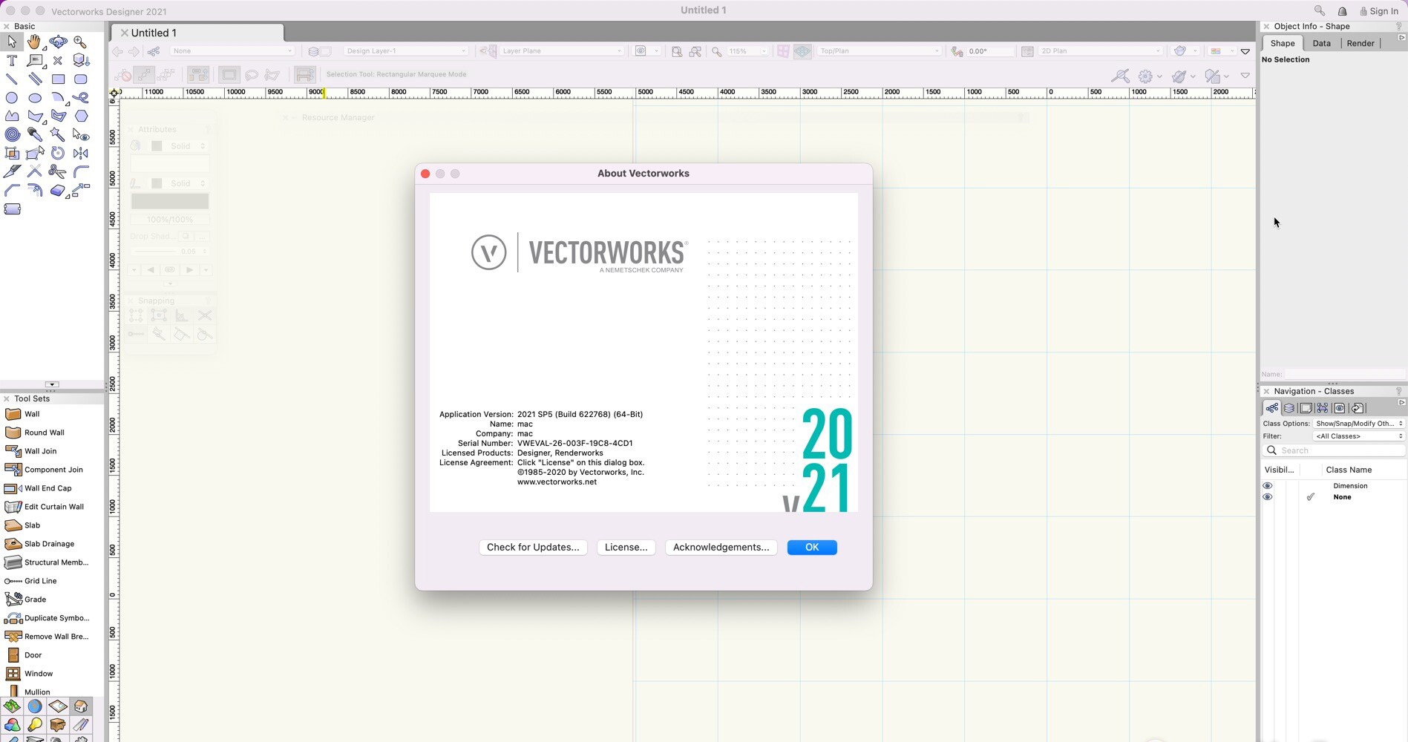Viewport: 1408px width, 742px height.
Task: Switch to the Data tab in Object Info
Action: pos(1322,43)
